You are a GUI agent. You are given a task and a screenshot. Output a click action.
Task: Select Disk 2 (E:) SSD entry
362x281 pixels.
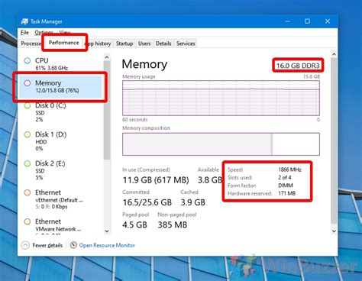click(x=60, y=170)
